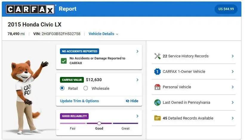Viewport: 245px width, 140px height.
Task: Expand 45 Detailed Records Available chevron
Action: 233,118
